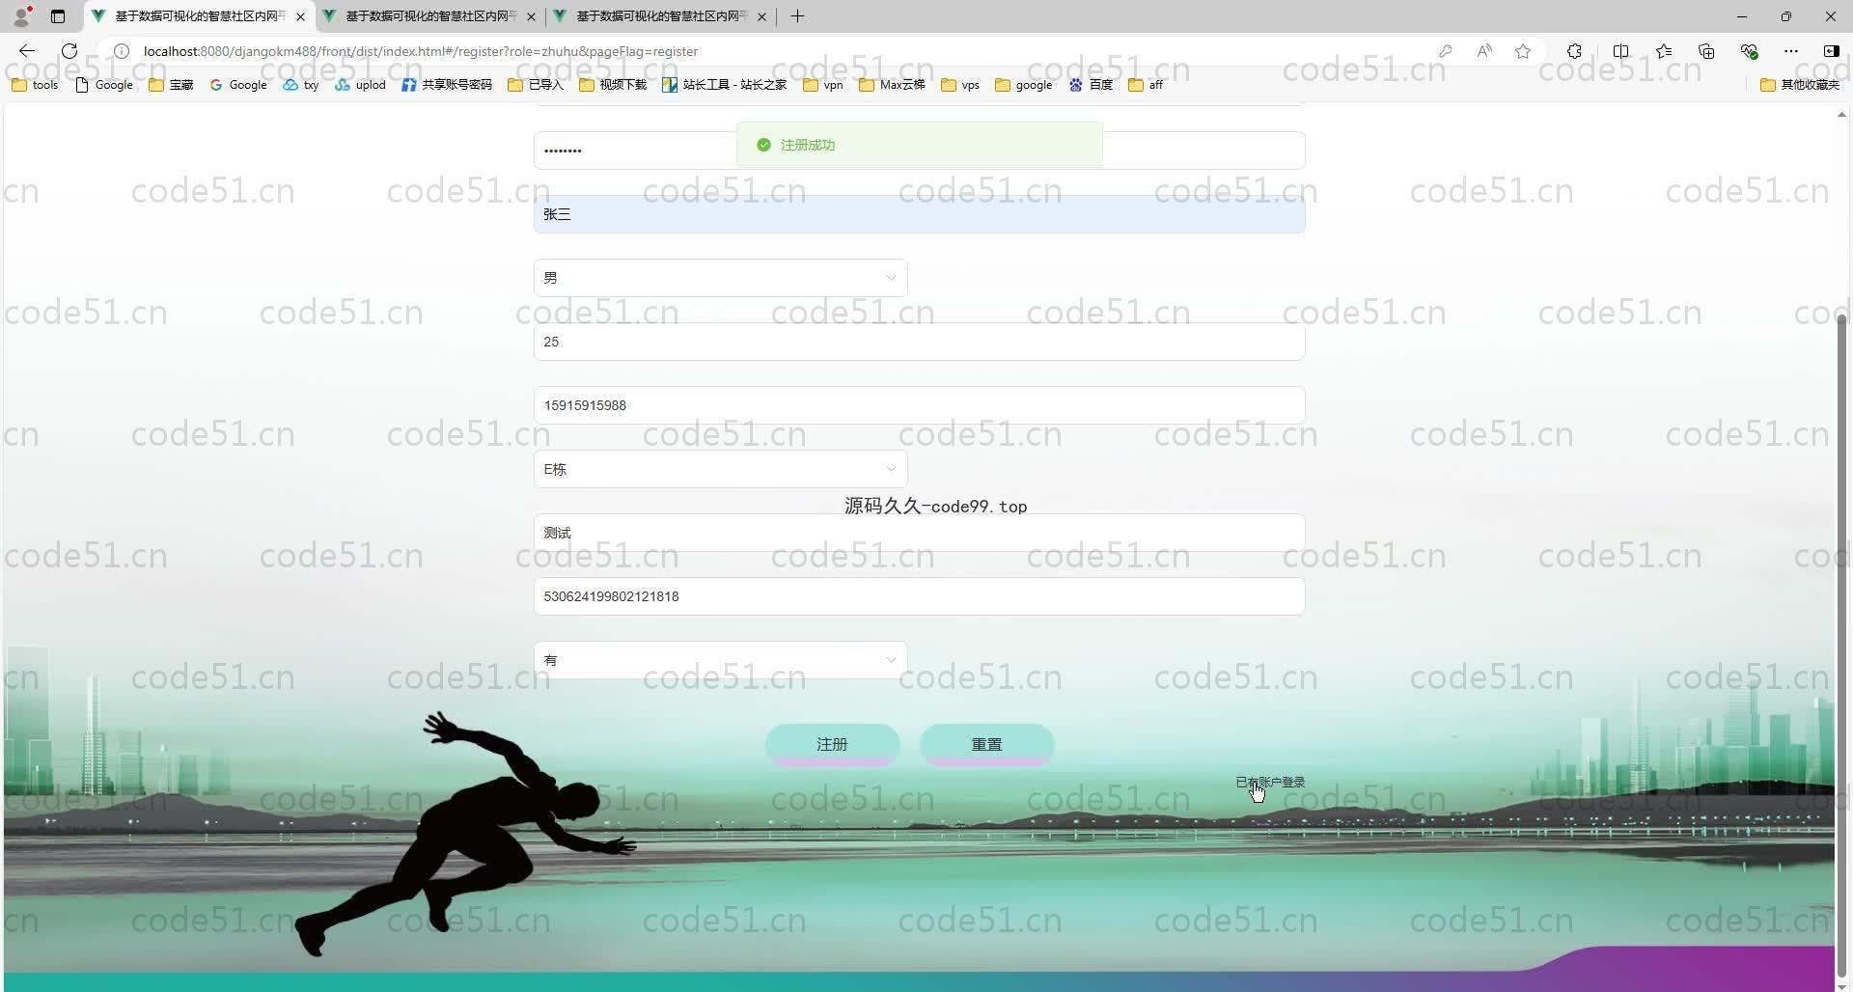The height and width of the screenshot is (992, 1853).
Task: Open the 其他收藏夹 folder
Action: 1800,85
